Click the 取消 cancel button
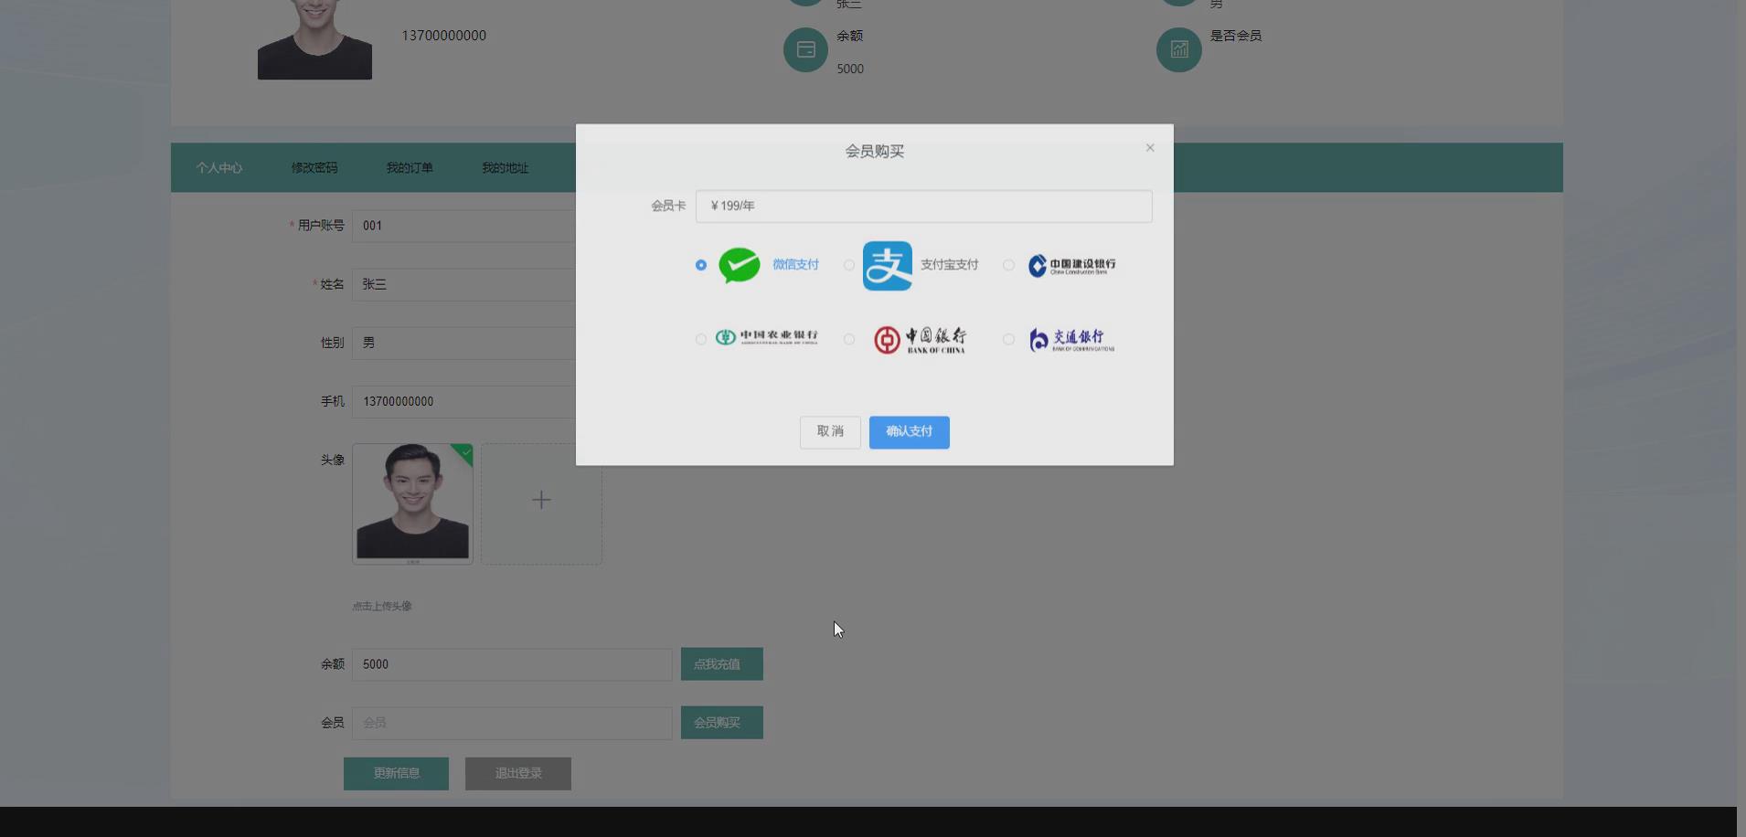 pos(829,432)
